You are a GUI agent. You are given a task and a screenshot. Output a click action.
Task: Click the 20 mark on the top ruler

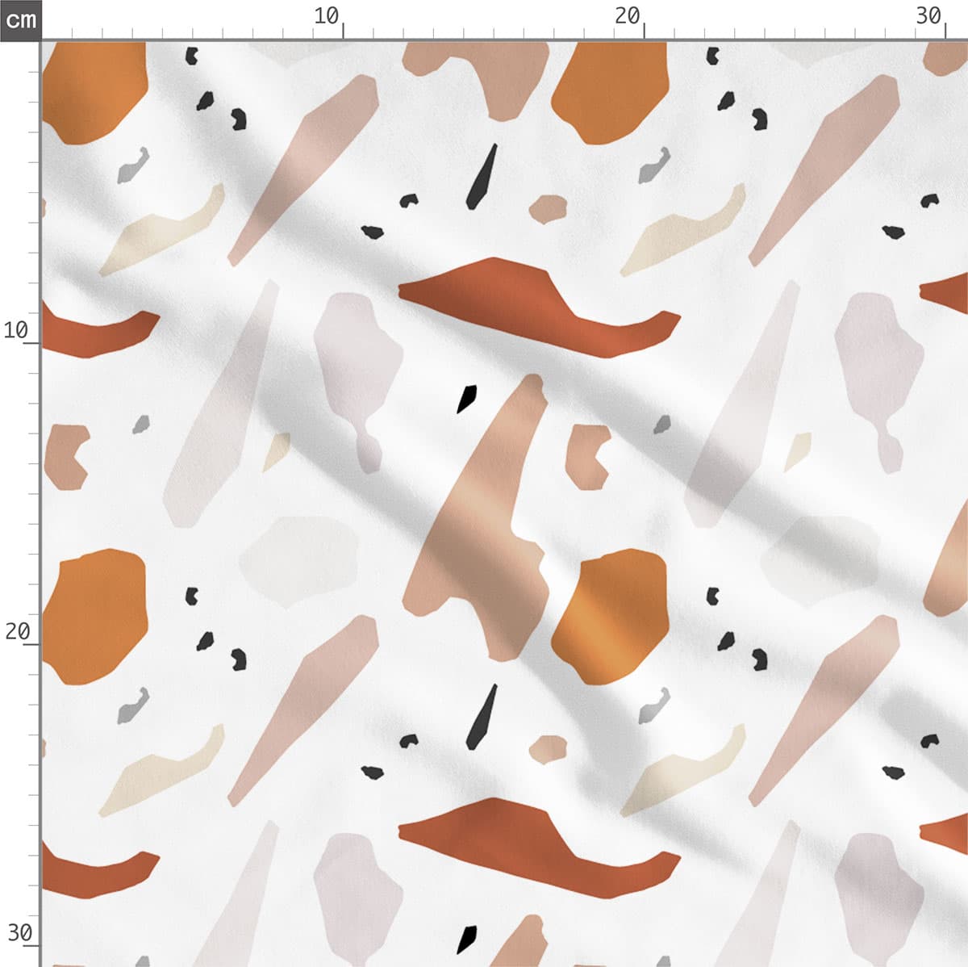click(x=627, y=15)
